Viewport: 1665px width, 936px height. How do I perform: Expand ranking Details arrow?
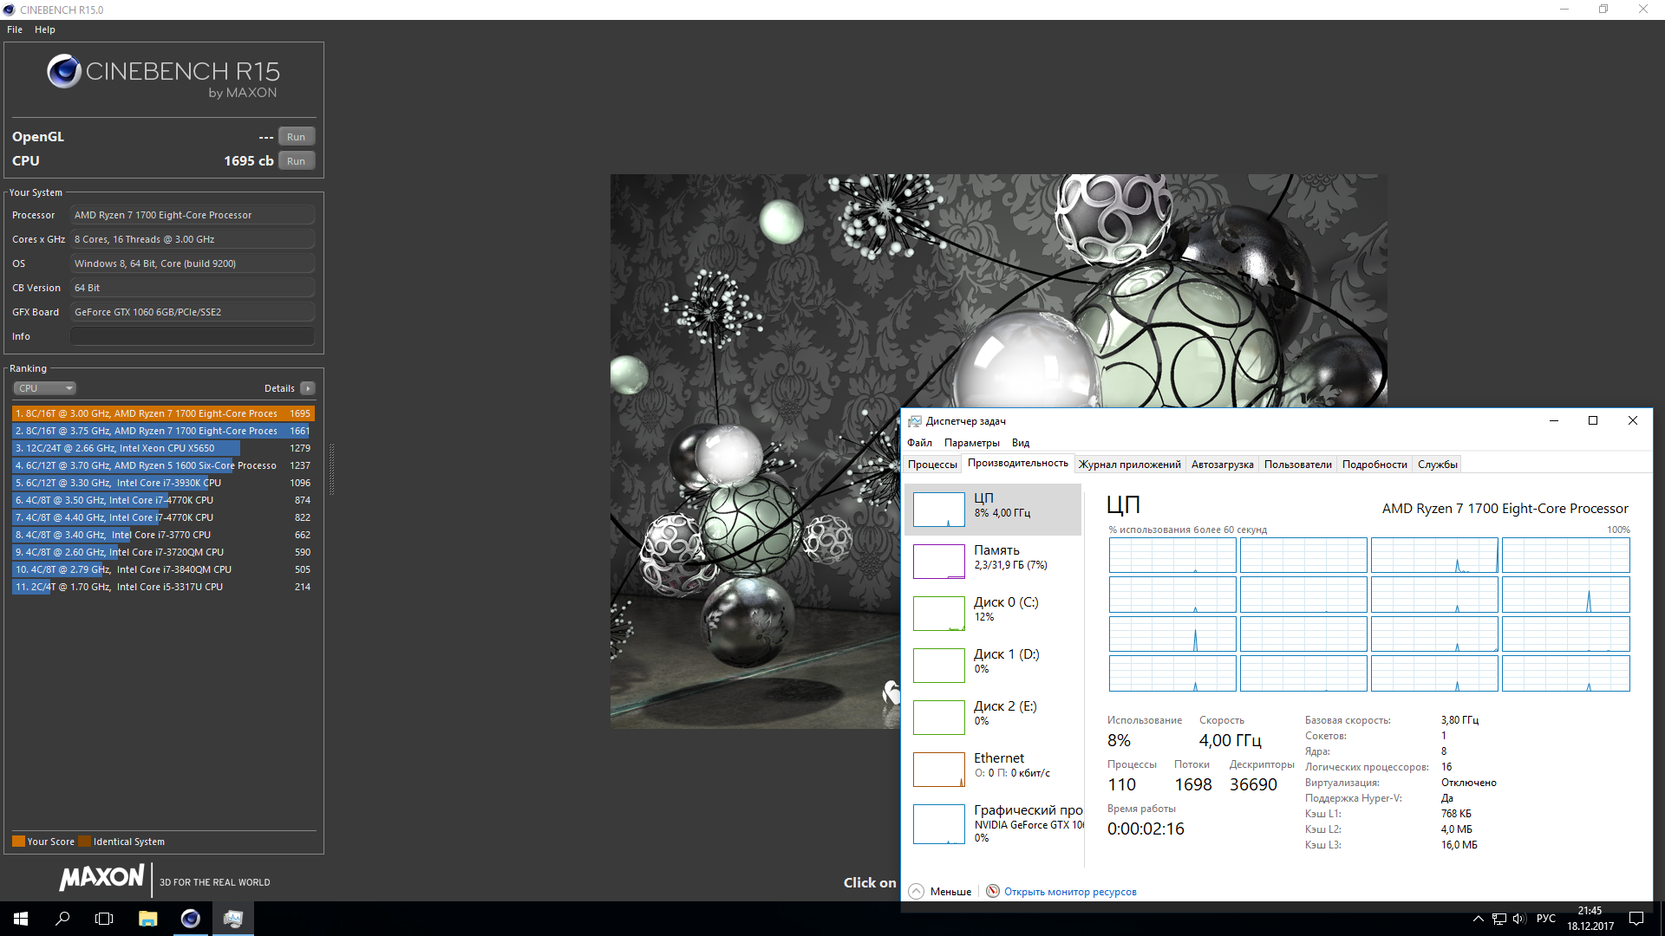[308, 388]
